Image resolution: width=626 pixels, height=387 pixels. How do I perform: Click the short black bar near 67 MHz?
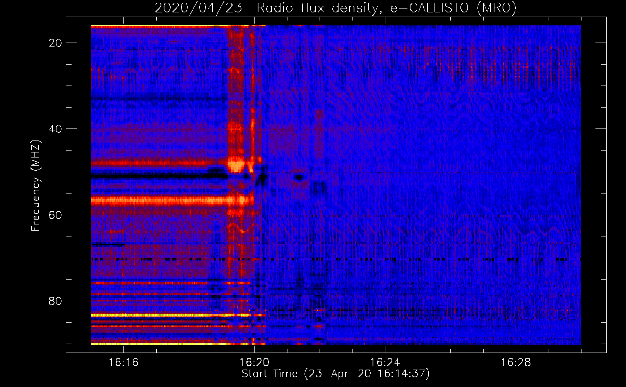click(x=108, y=245)
